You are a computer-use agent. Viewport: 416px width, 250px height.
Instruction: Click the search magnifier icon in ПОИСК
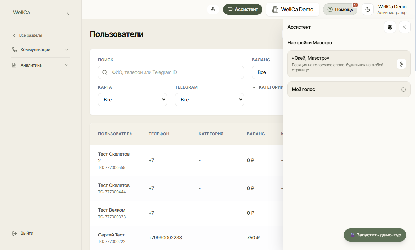pos(105,72)
